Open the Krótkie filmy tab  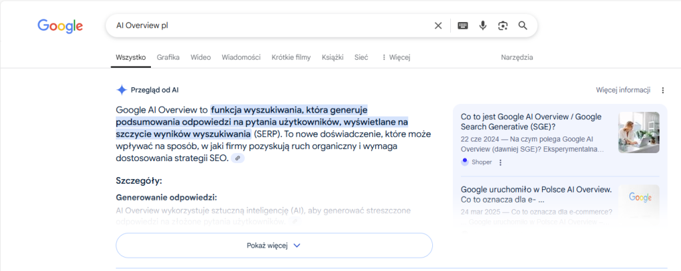291,57
